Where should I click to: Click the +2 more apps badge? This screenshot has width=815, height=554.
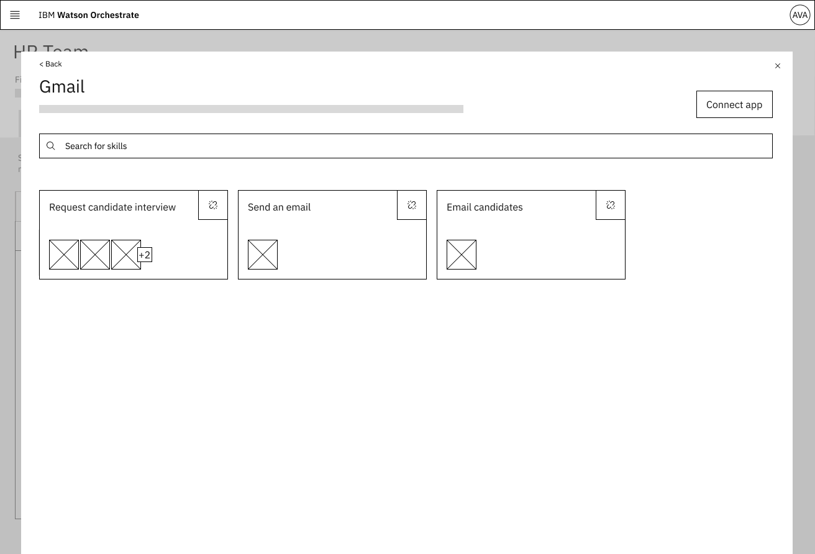[145, 255]
